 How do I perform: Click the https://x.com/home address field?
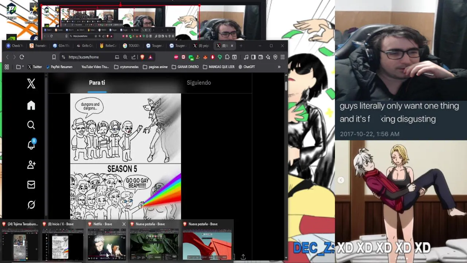coord(84,57)
